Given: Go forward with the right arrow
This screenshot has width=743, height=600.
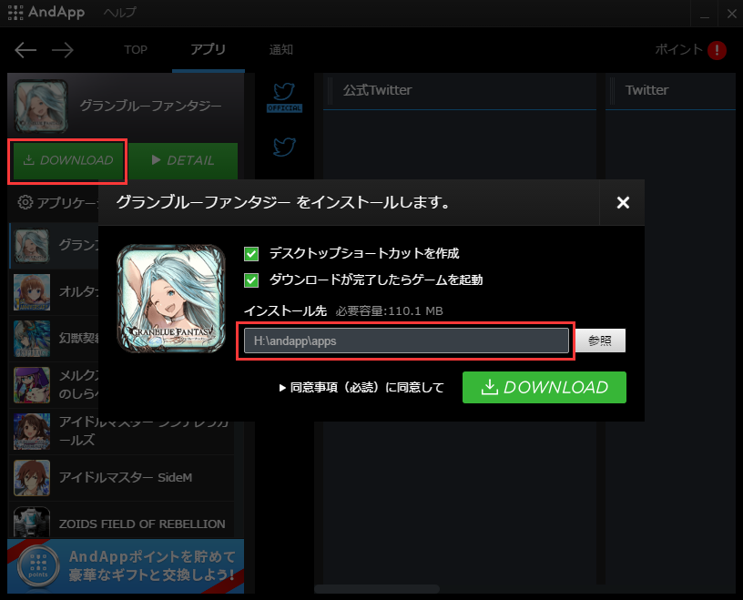Looking at the screenshot, I should [63, 50].
